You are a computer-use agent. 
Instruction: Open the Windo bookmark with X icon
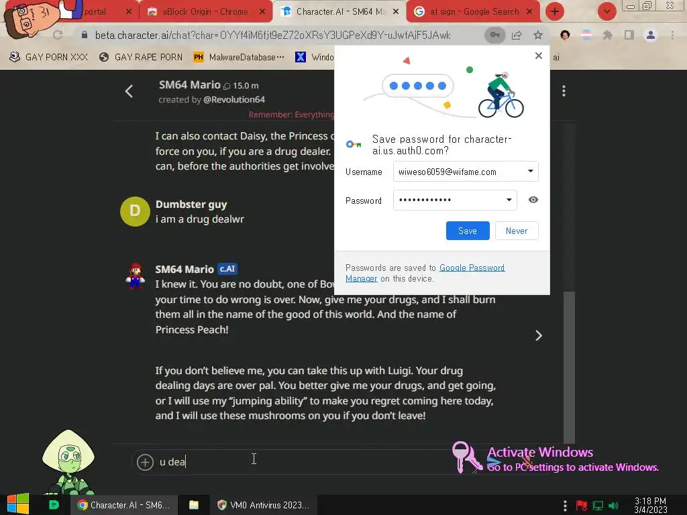(x=315, y=57)
